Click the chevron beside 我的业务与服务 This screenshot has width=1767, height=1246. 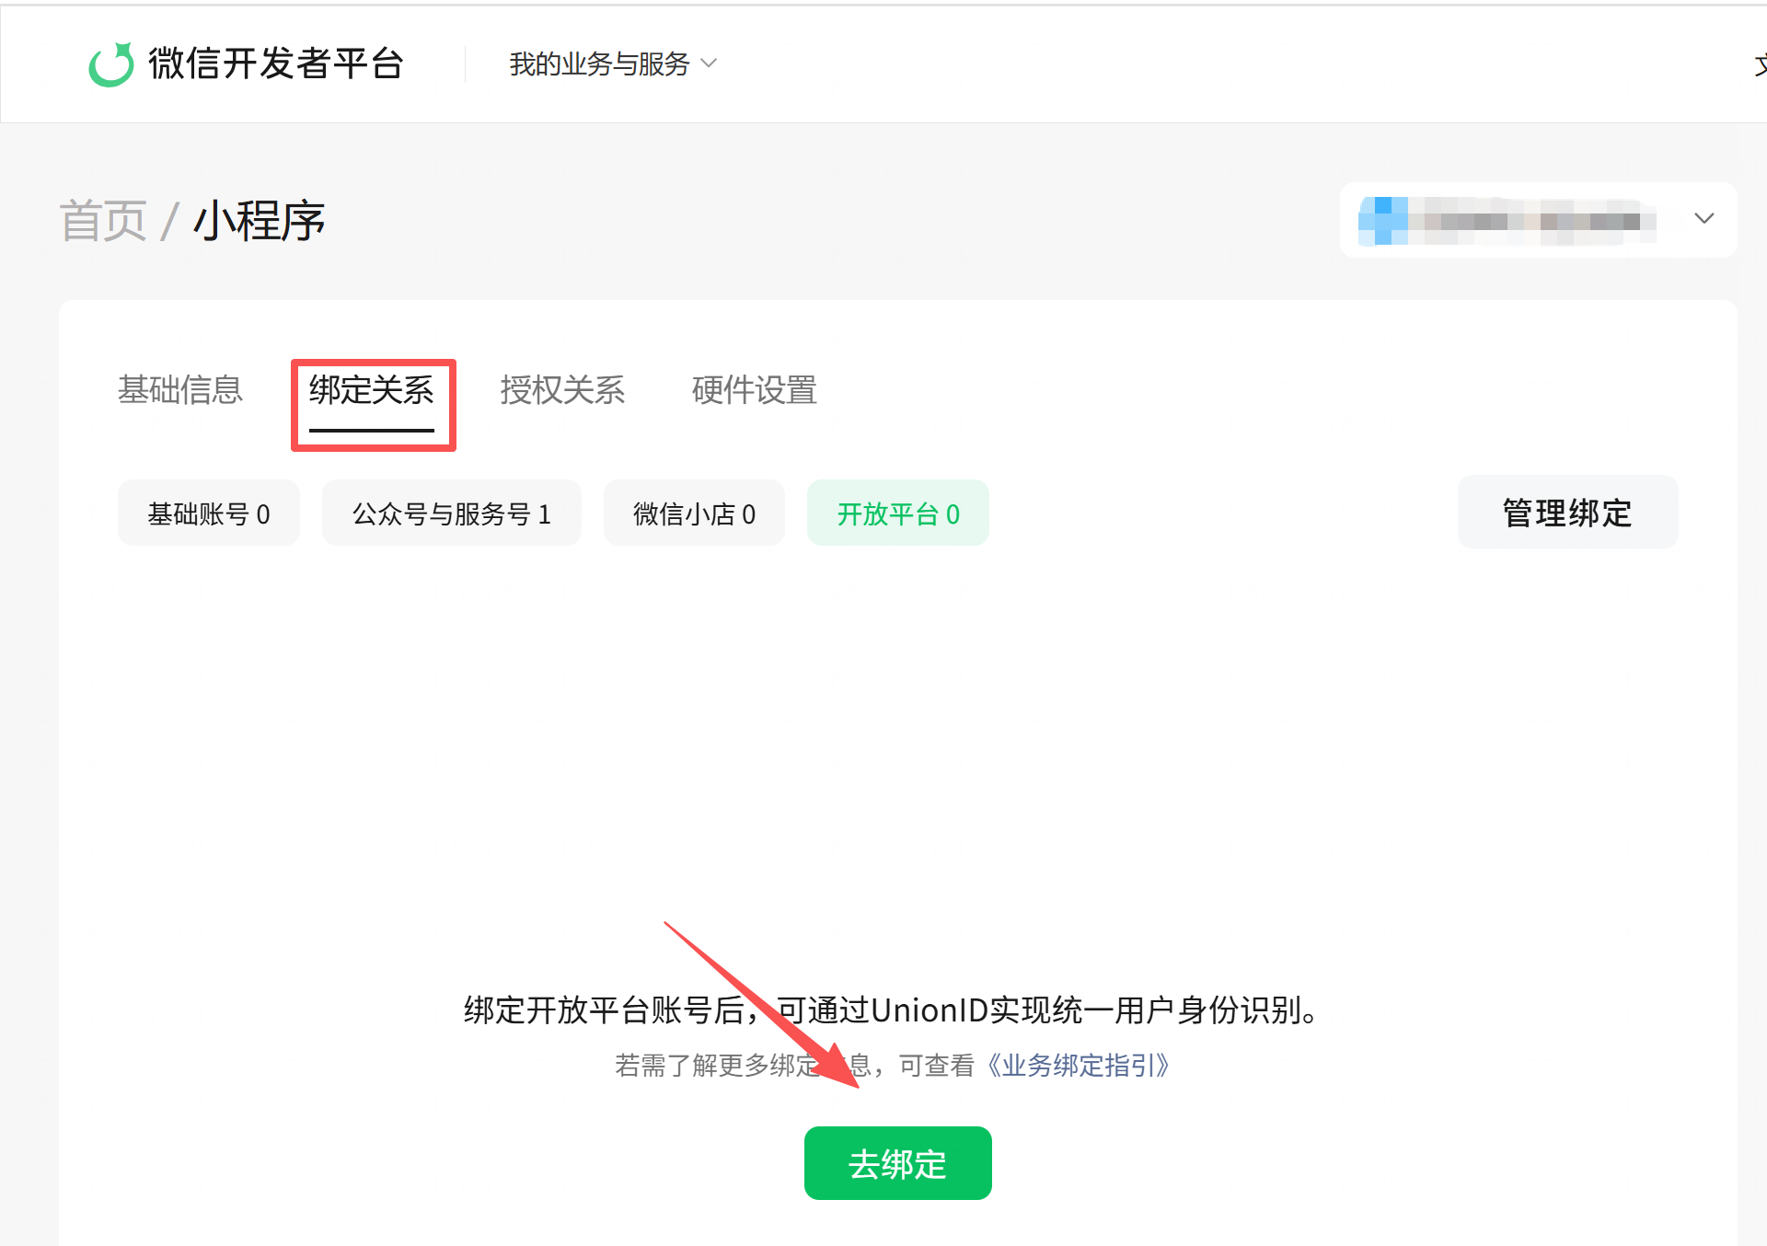click(x=709, y=63)
